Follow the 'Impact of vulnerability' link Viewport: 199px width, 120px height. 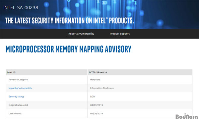(21, 88)
